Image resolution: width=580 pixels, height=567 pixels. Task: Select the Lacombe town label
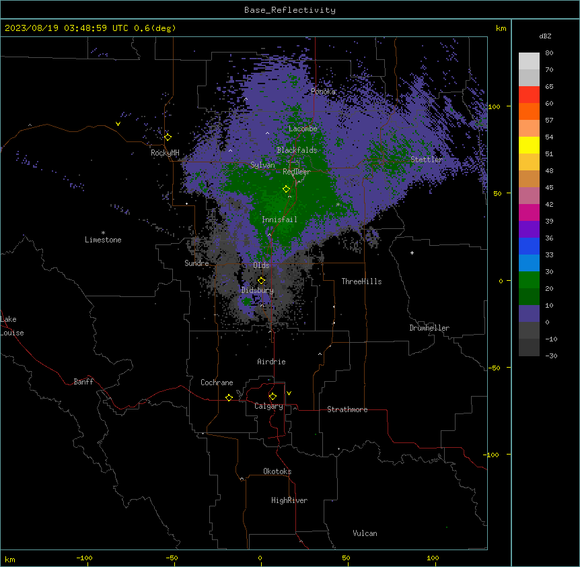click(x=303, y=129)
